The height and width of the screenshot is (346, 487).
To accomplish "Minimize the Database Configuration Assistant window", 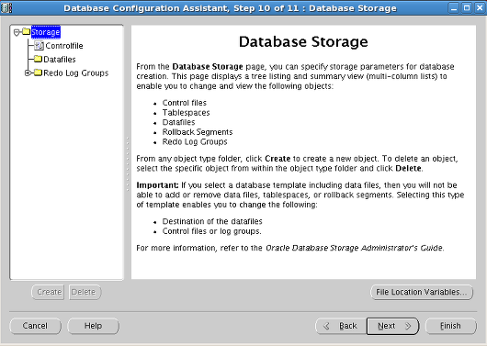I will click(x=453, y=7).
